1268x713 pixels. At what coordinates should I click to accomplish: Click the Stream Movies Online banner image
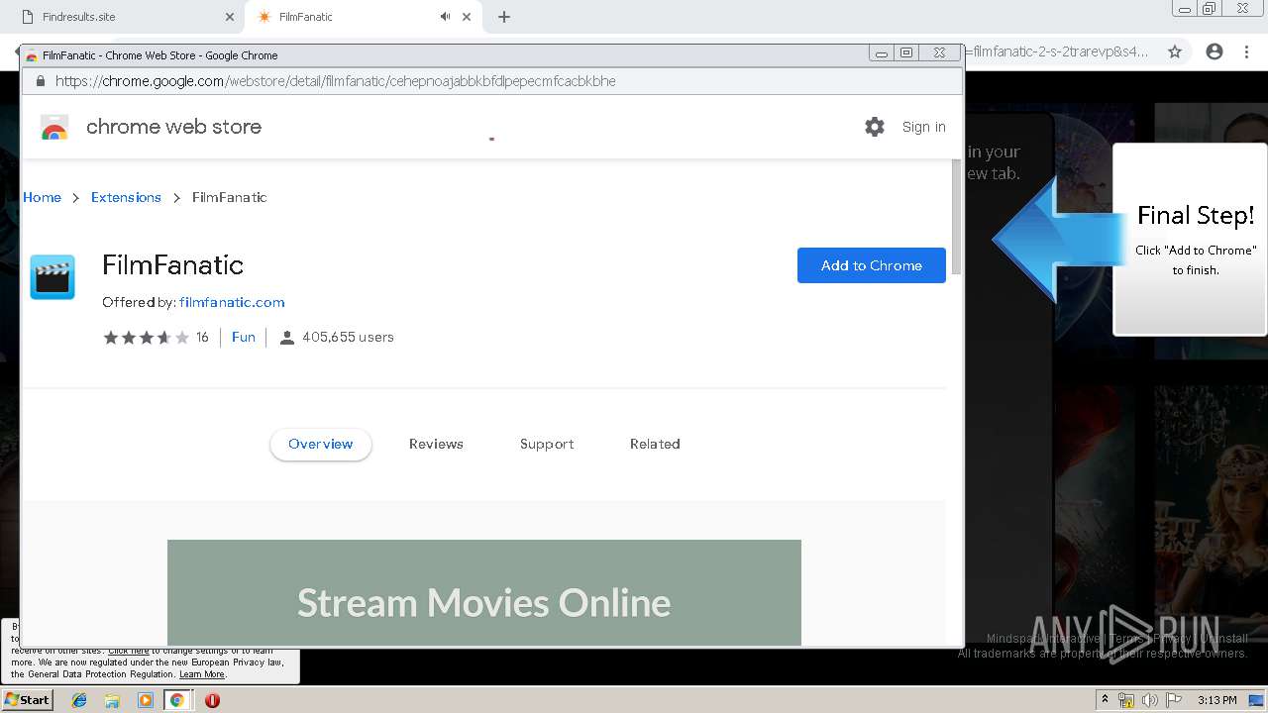[483, 592]
